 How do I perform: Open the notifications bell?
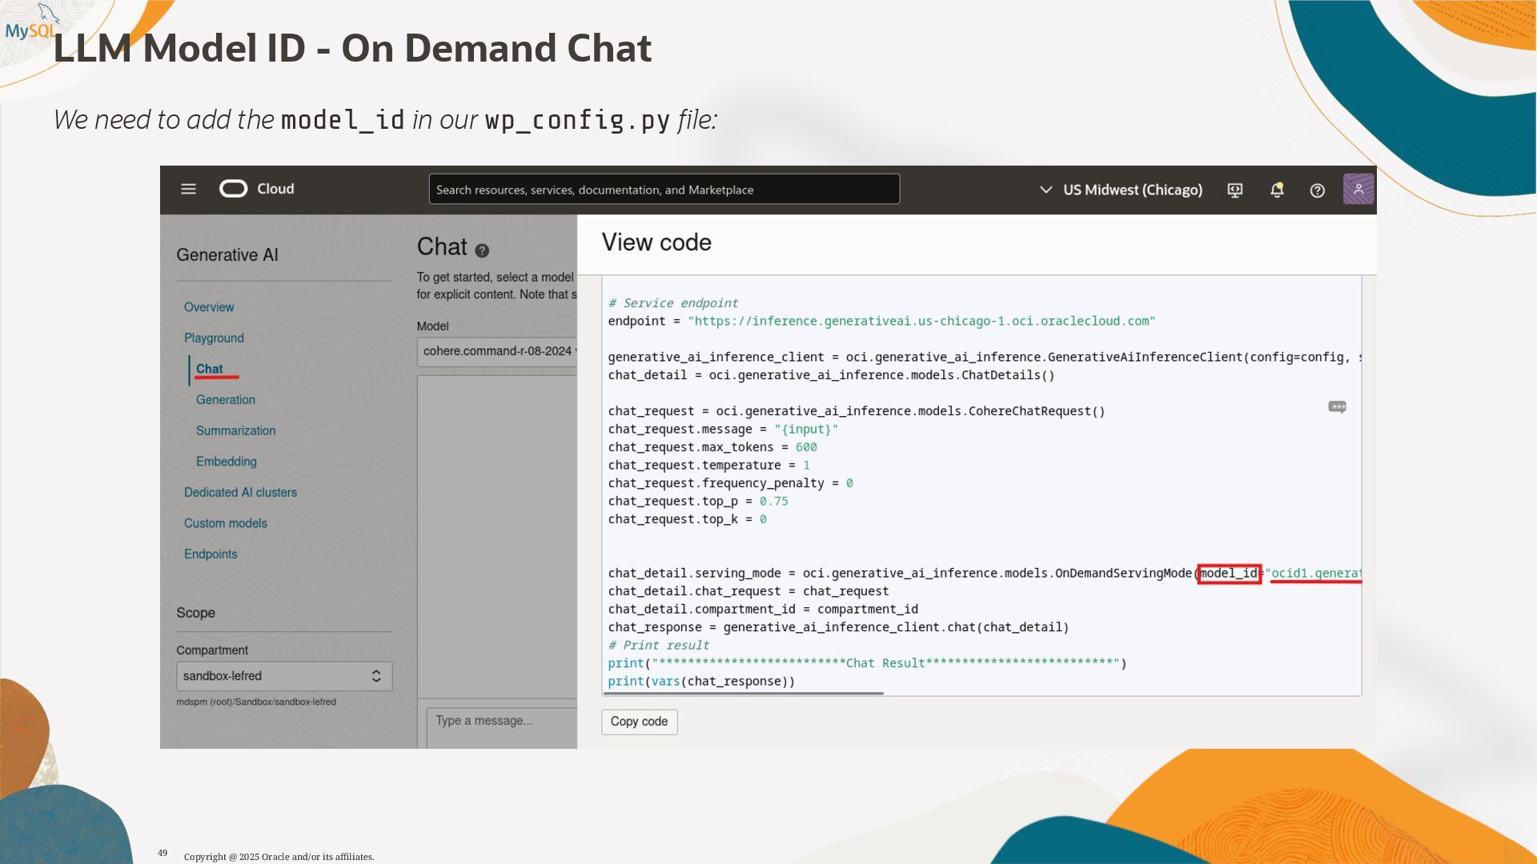[x=1277, y=190]
